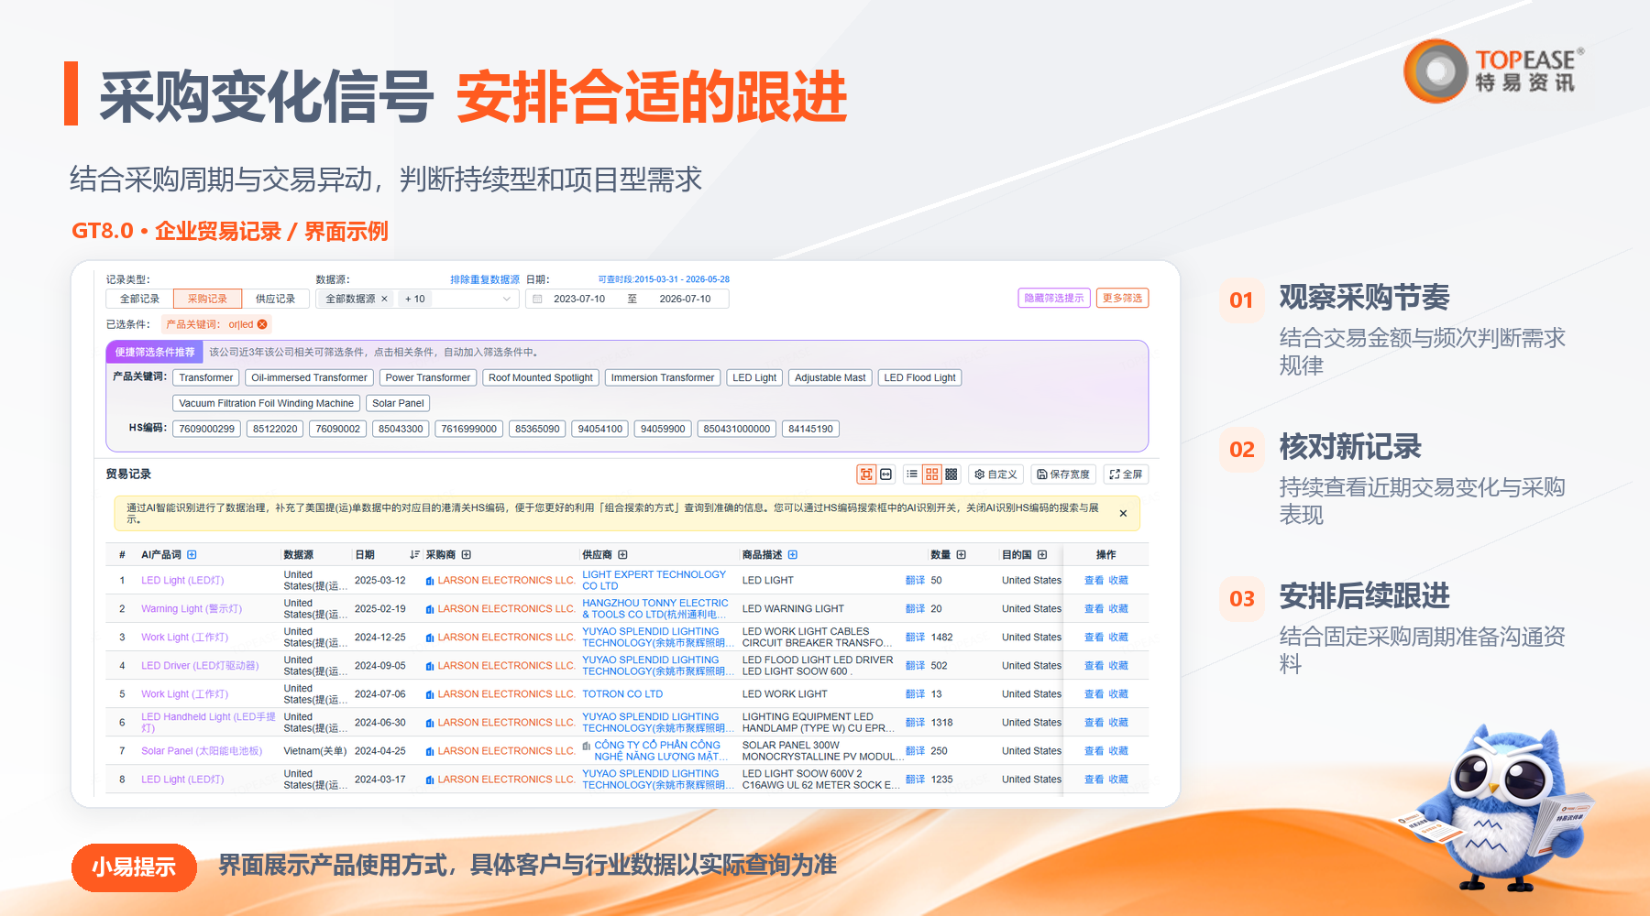Switch to four-square grid layout icon
This screenshot has width=1650, height=916.
tap(931, 474)
